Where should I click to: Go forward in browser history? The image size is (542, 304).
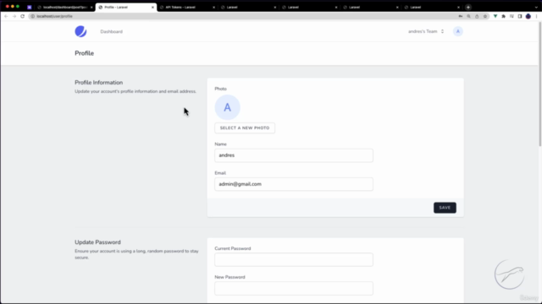coord(14,16)
